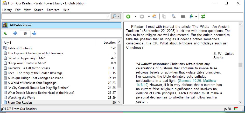Open the text size dropdown arrow
The image size is (245, 113).
[x=196, y=16]
